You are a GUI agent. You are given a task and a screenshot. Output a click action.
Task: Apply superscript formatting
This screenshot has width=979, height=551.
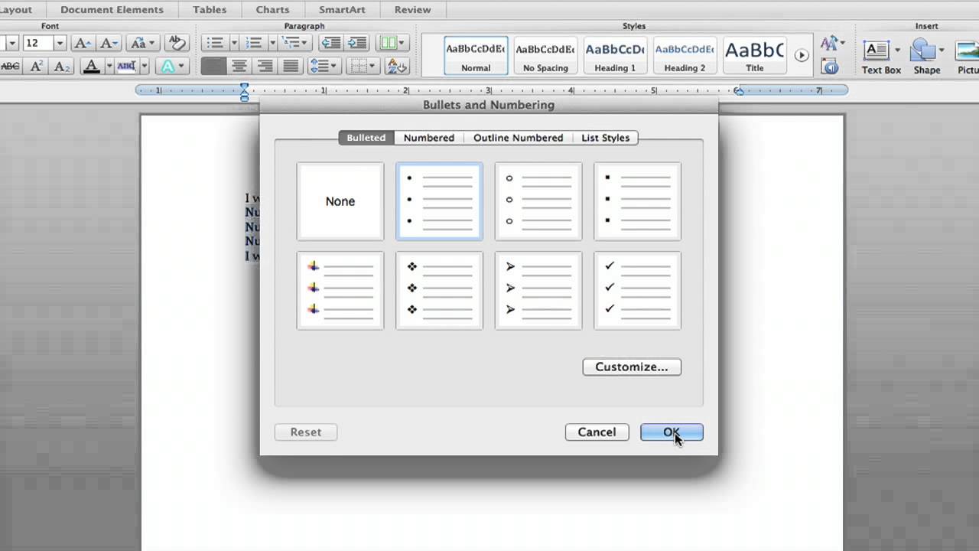coord(36,67)
